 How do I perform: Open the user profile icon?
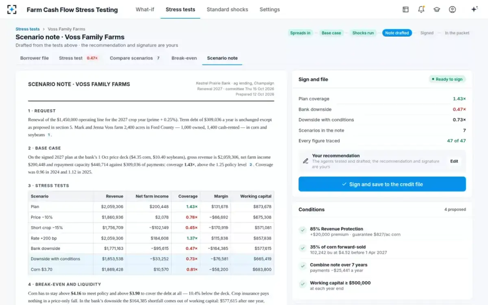coord(452,9)
